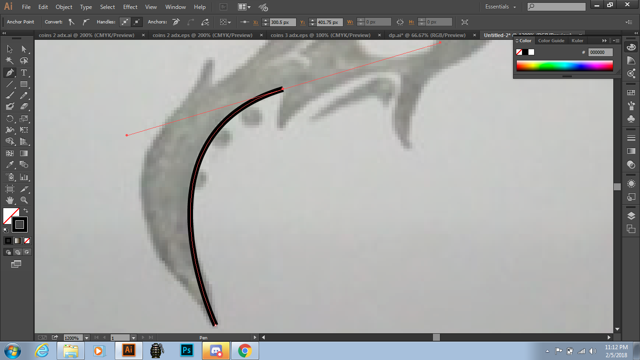This screenshot has height=360, width=640.
Task: Open the Layers panel icon
Action: click(x=631, y=216)
